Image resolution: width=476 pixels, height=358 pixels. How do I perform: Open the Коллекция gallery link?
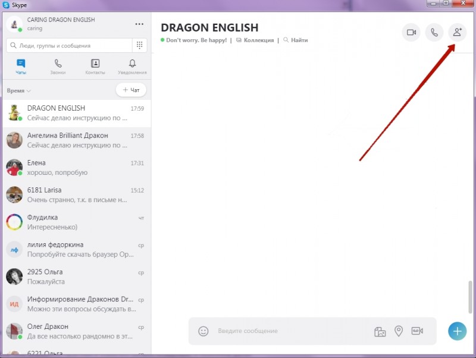tap(255, 40)
